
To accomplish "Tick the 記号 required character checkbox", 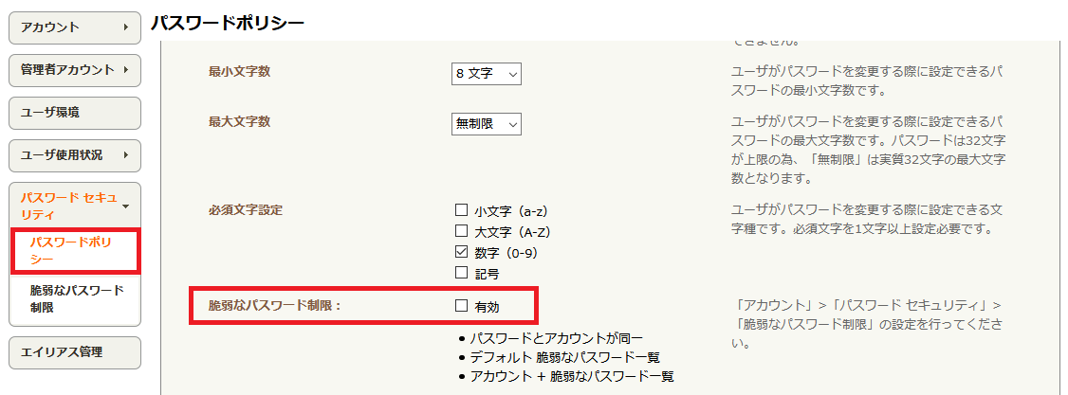I will pos(461,274).
